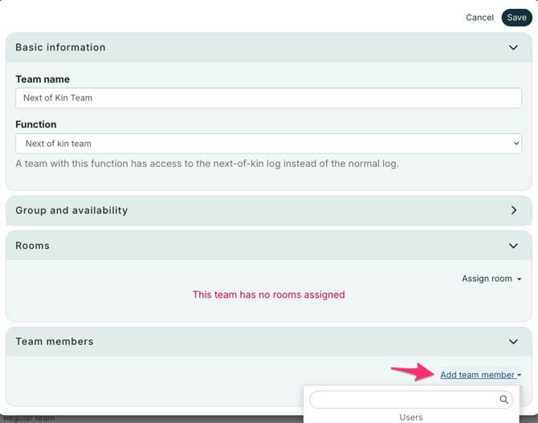Collapse Basic information using its chevron
Screen dimensions: 538x423
point(513,48)
